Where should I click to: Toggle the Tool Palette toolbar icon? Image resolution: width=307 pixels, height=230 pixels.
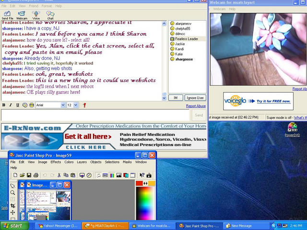98,175
